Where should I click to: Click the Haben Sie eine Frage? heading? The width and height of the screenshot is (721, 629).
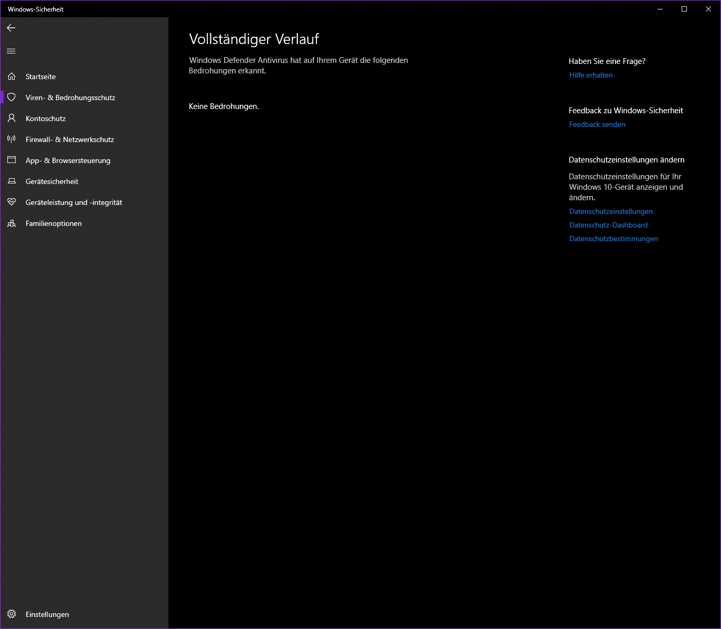[607, 61]
